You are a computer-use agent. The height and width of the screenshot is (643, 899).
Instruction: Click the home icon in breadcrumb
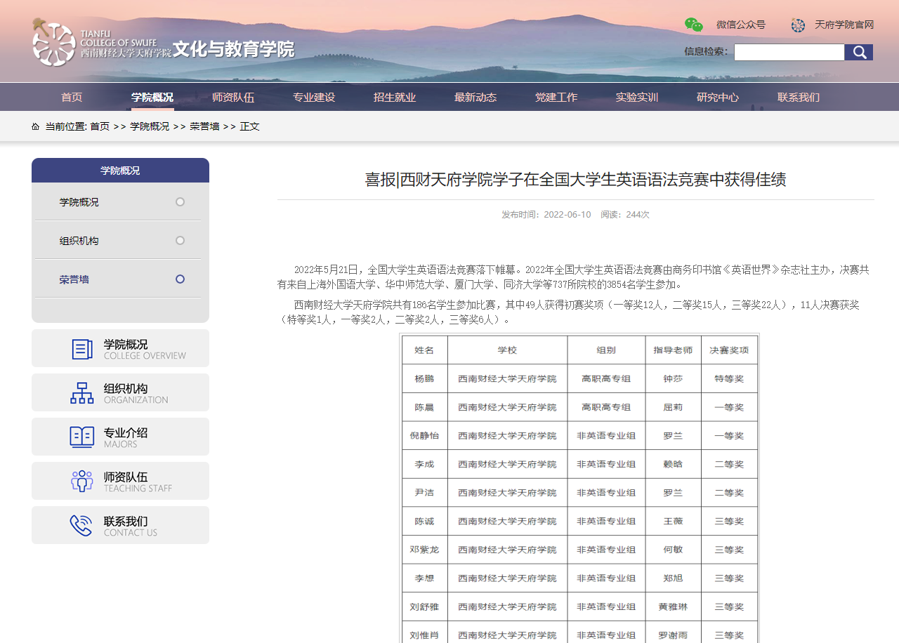(36, 126)
